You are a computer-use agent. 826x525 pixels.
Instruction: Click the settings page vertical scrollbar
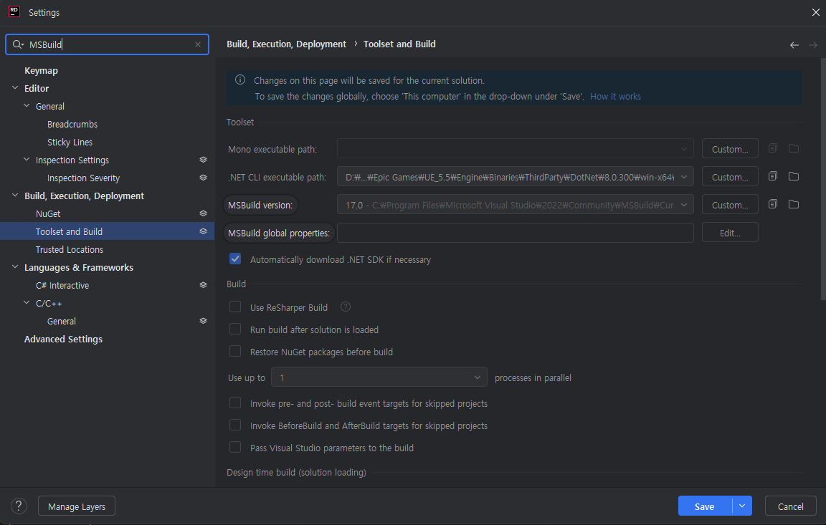[823, 179]
